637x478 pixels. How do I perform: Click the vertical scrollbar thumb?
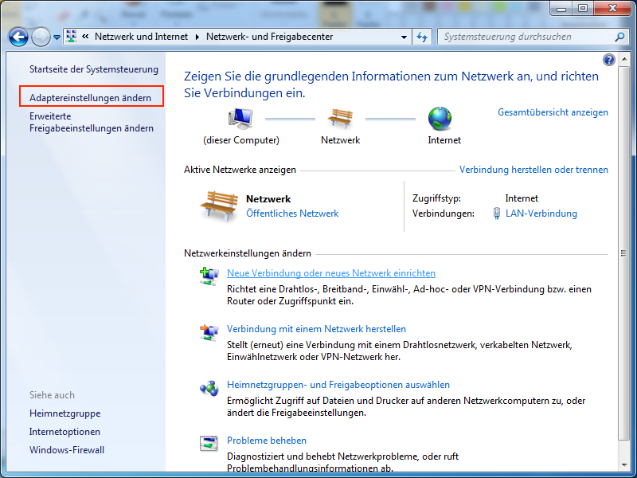[623, 253]
